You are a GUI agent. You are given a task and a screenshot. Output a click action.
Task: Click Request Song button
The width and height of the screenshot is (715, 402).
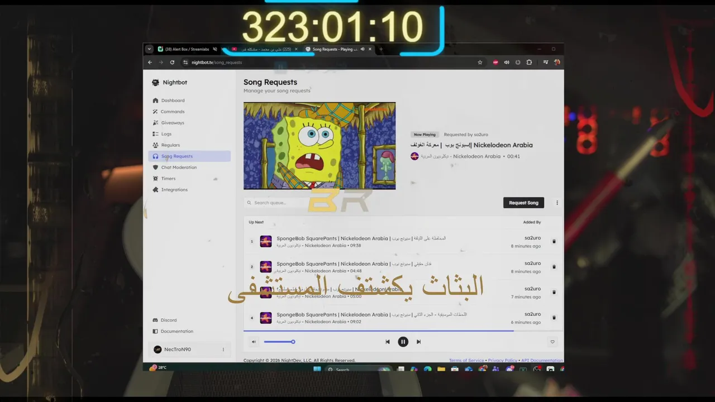coord(523,203)
